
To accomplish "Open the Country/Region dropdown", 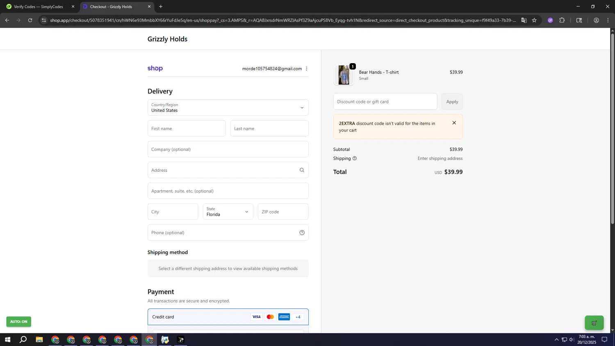I will (228, 107).
